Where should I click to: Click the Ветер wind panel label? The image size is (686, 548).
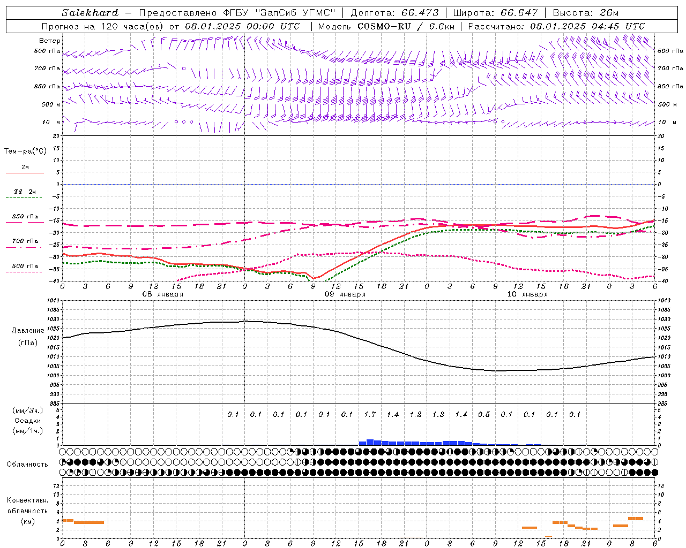coord(50,41)
